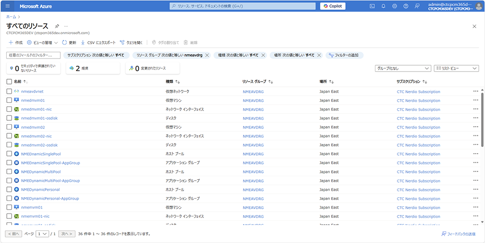
Task: Open more options ellipsis beside page title
Action: [x=66, y=26]
